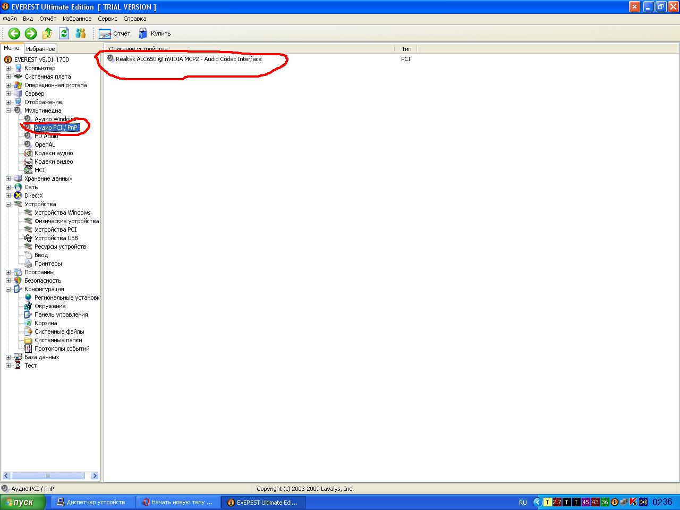Click the green Forward arrow toolbar icon
The image size is (680, 510).
(31, 33)
